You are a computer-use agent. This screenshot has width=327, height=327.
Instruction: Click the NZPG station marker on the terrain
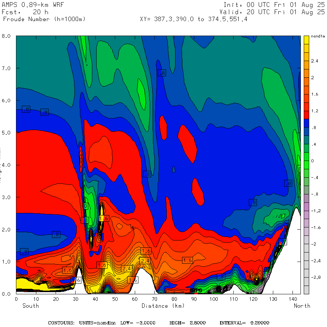pyautogui.click(x=196, y=293)
